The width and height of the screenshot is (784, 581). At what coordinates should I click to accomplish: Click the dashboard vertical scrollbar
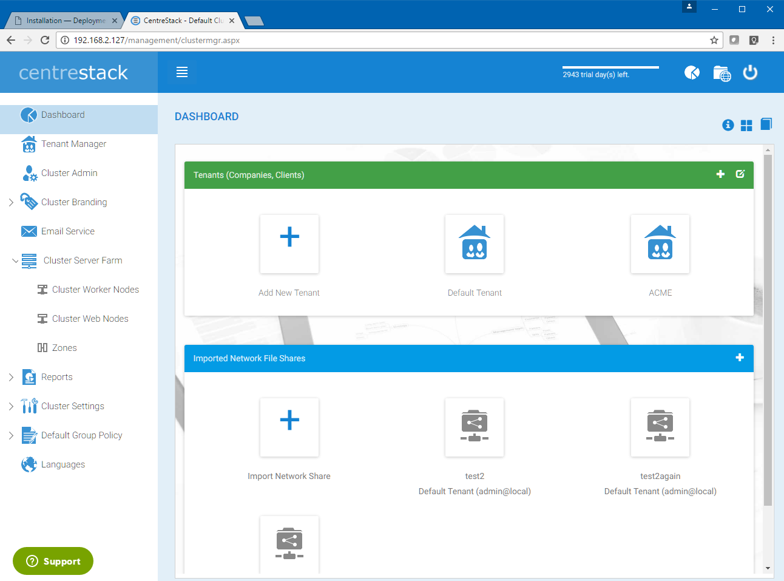click(x=768, y=330)
